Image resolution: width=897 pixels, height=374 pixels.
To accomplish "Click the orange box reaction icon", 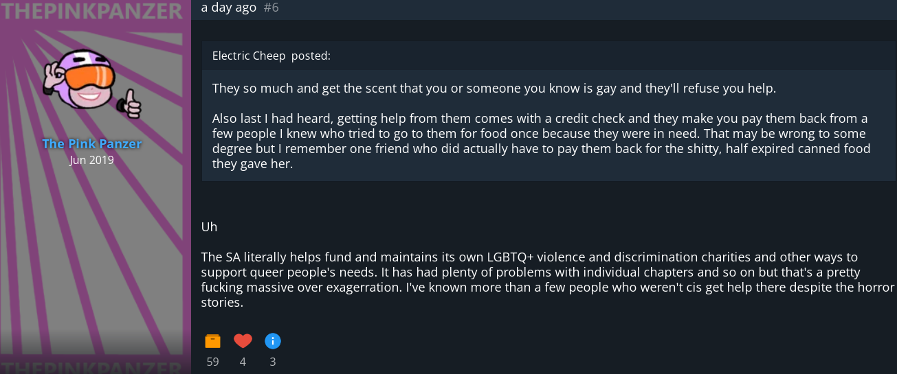I will click(x=212, y=341).
